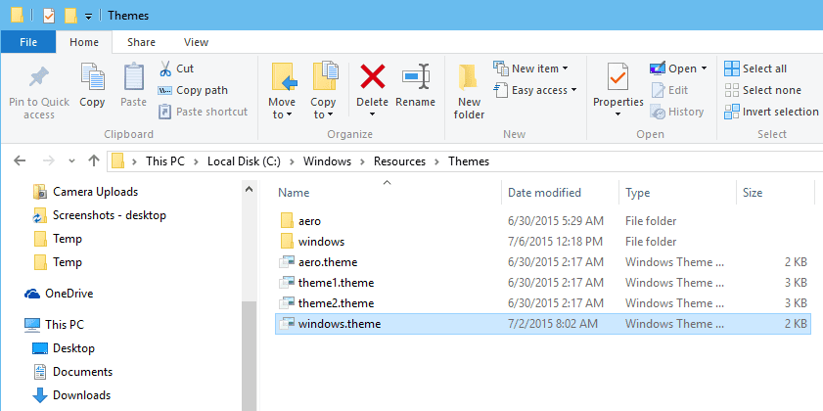The height and width of the screenshot is (411, 823).
Task: Open Customize Quick Access Toolbar dropdown
Action: point(88,17)
